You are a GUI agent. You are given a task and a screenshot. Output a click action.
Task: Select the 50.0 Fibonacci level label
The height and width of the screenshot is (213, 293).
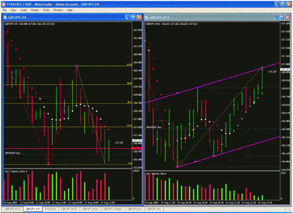tap(129, 83)
